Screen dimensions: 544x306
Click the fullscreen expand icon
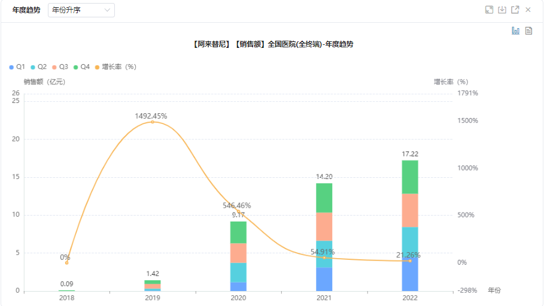point(489,10)
